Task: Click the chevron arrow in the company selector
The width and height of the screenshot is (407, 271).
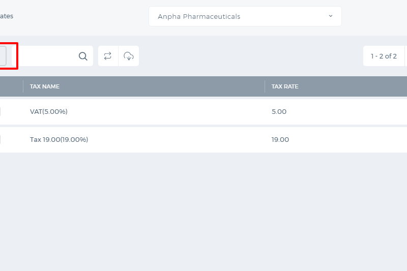Action: pyautogui.click(x=331, y=16)
